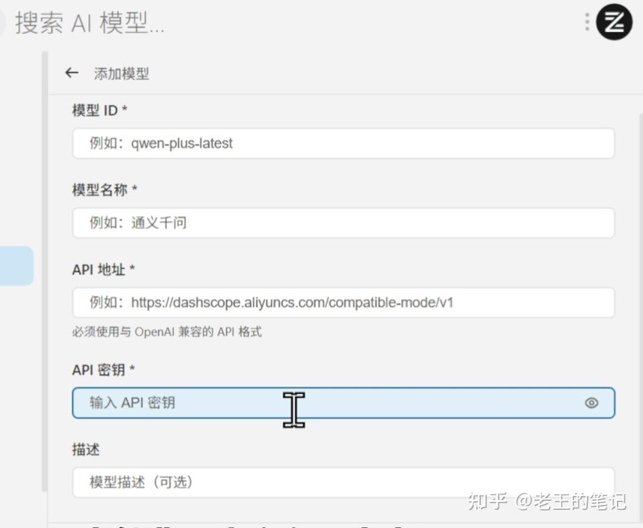Viewport: 643px width, 528px height.
Task: Go back using the arrow beside 添加模型
Action: (x=72, y=73)
